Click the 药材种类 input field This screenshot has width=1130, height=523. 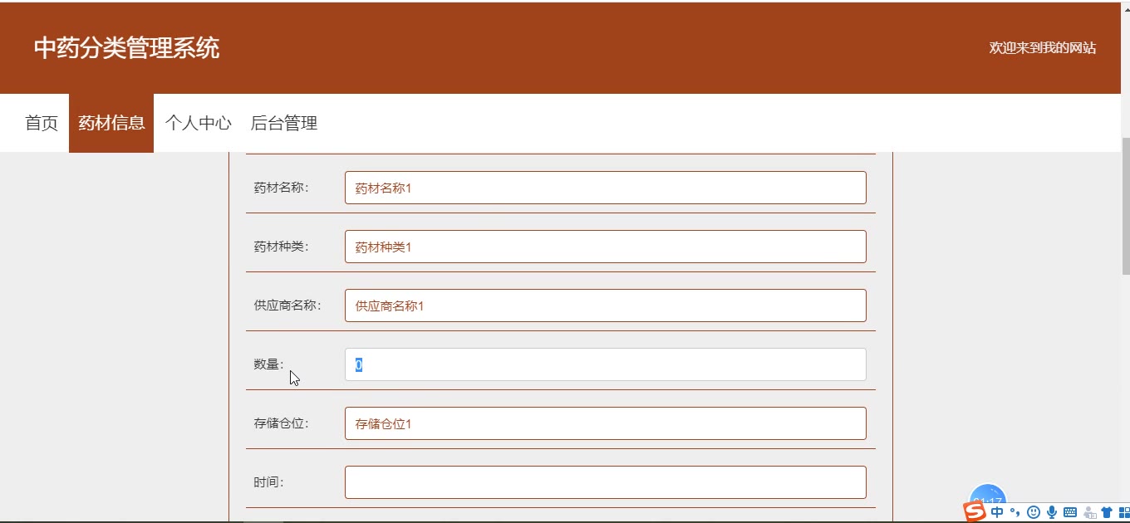(x=606, y=247)
